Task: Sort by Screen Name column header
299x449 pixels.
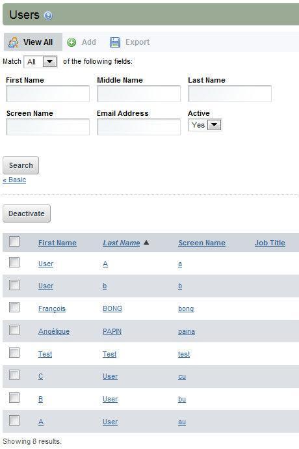Action: point(201,243)
